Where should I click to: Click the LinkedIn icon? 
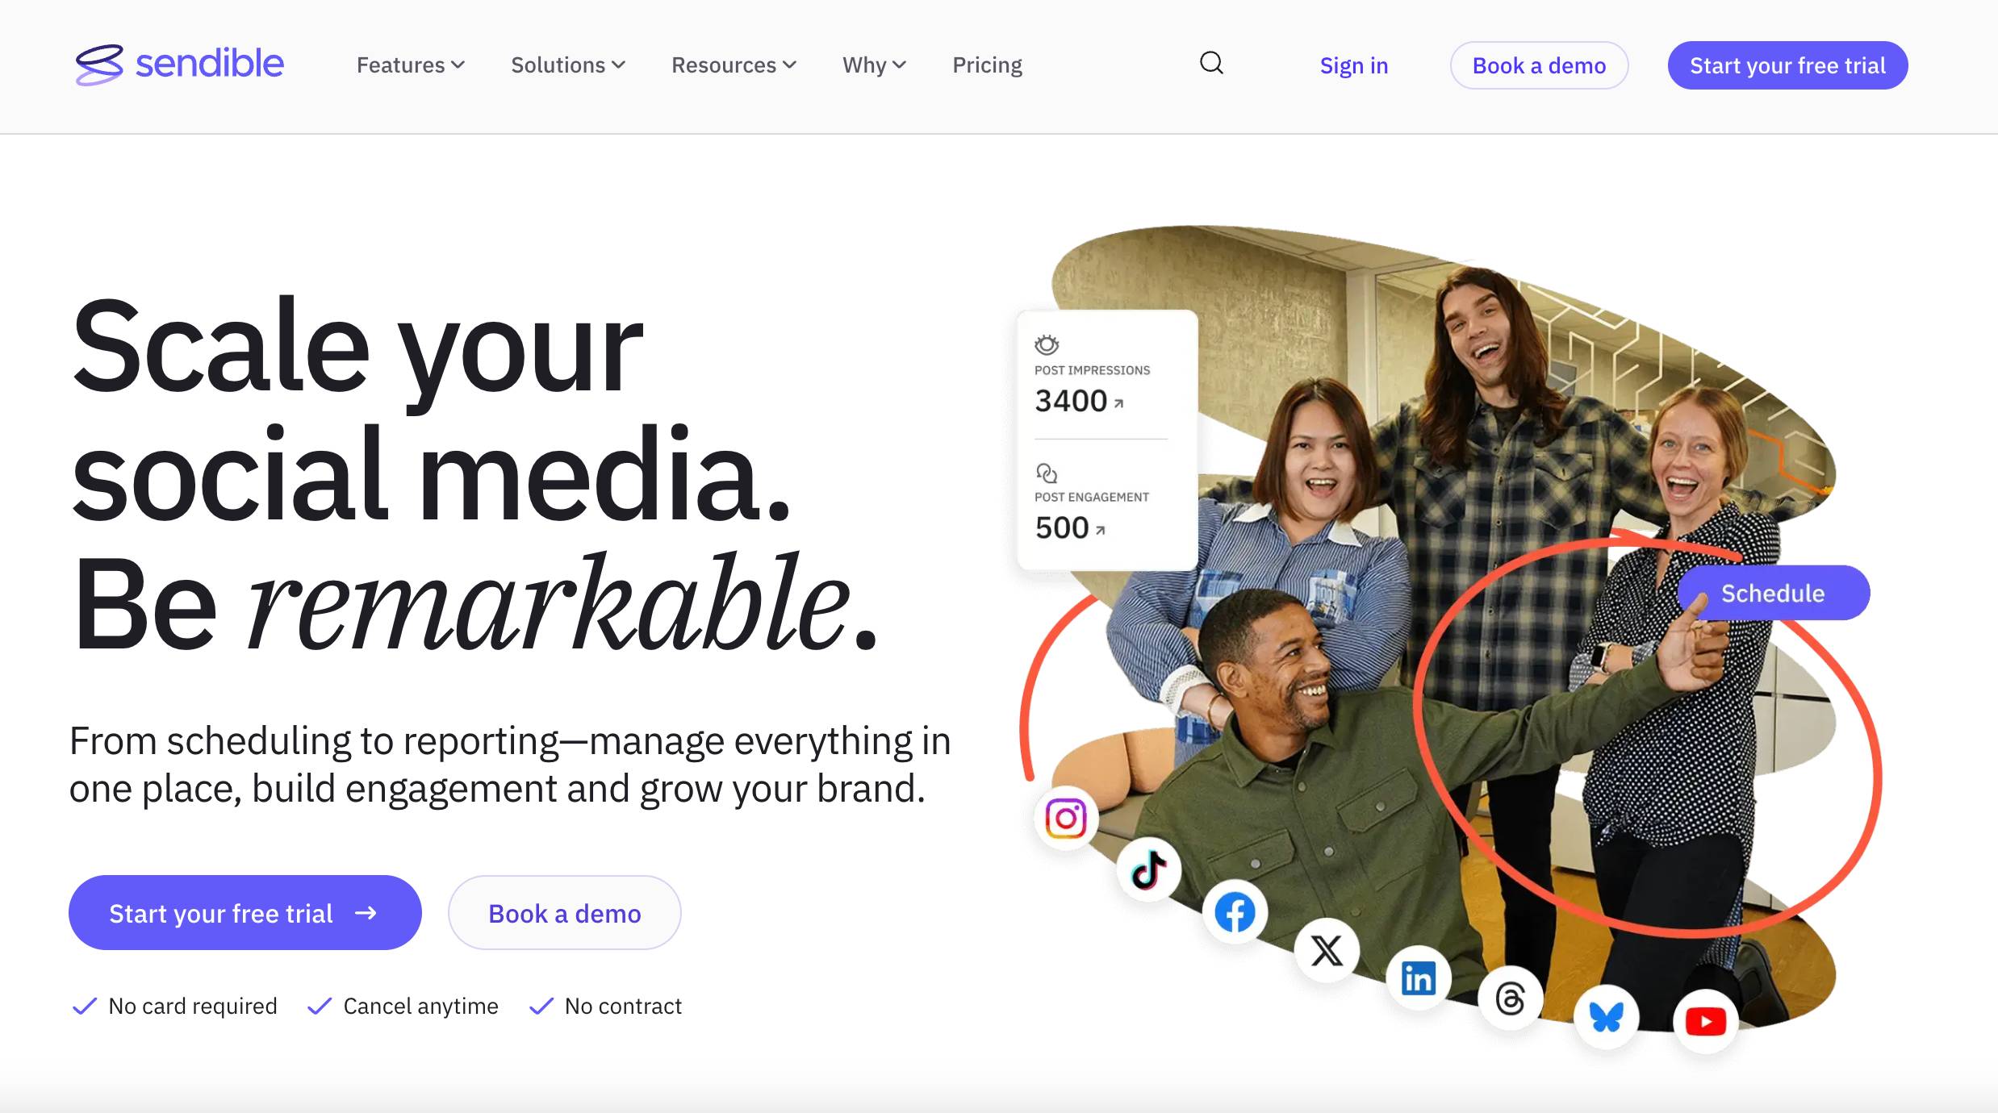1418,978
